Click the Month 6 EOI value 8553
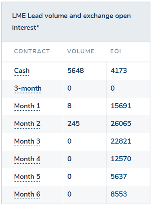 [x=119, y=194]
